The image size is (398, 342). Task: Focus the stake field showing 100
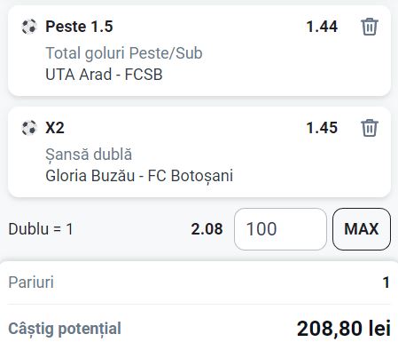[280, 229]
